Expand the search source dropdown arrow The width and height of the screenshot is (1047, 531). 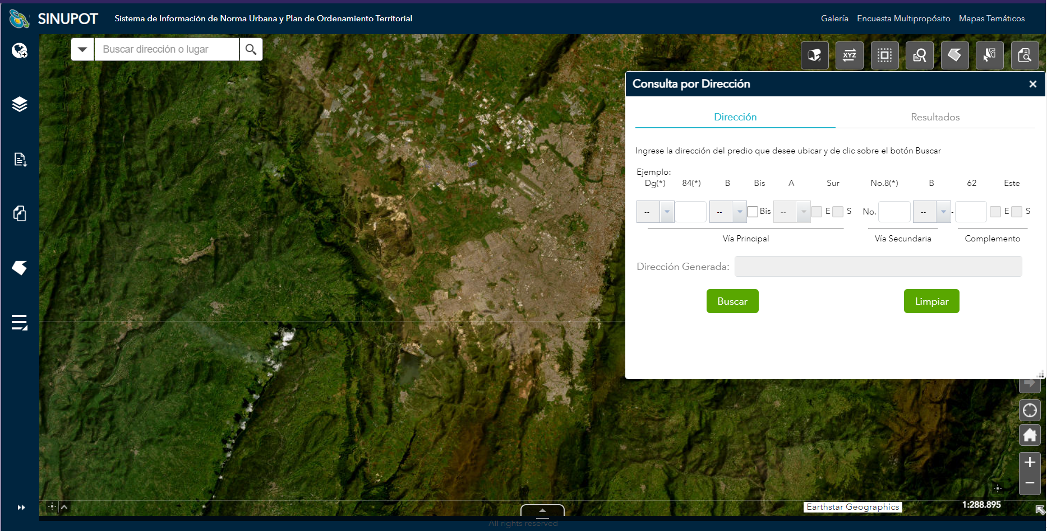(82, 49)
